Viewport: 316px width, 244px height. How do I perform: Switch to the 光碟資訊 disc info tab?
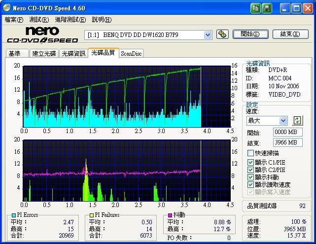tap(73, 53)
